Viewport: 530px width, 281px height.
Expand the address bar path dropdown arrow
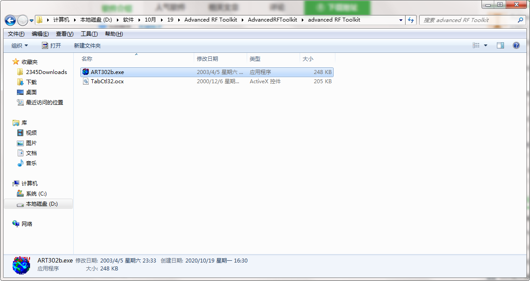click(401, 20)
